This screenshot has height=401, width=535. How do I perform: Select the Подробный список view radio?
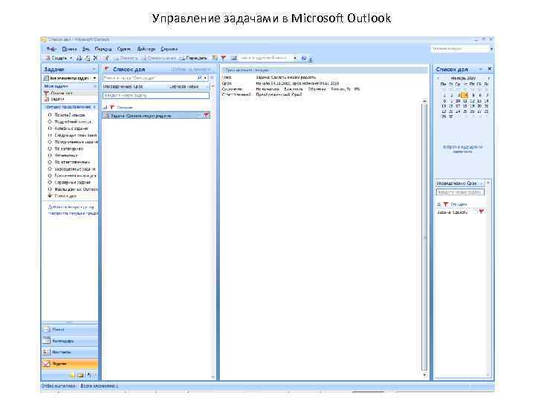pyautogui.click(x=50, y=122)
